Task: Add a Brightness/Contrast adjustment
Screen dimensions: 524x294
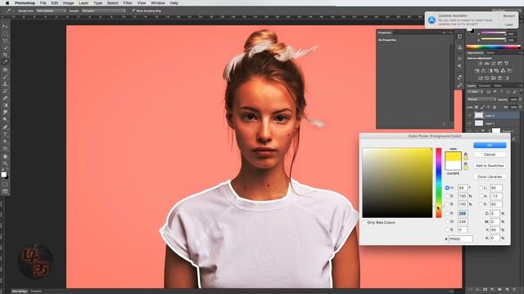Action: coord(480,64)
